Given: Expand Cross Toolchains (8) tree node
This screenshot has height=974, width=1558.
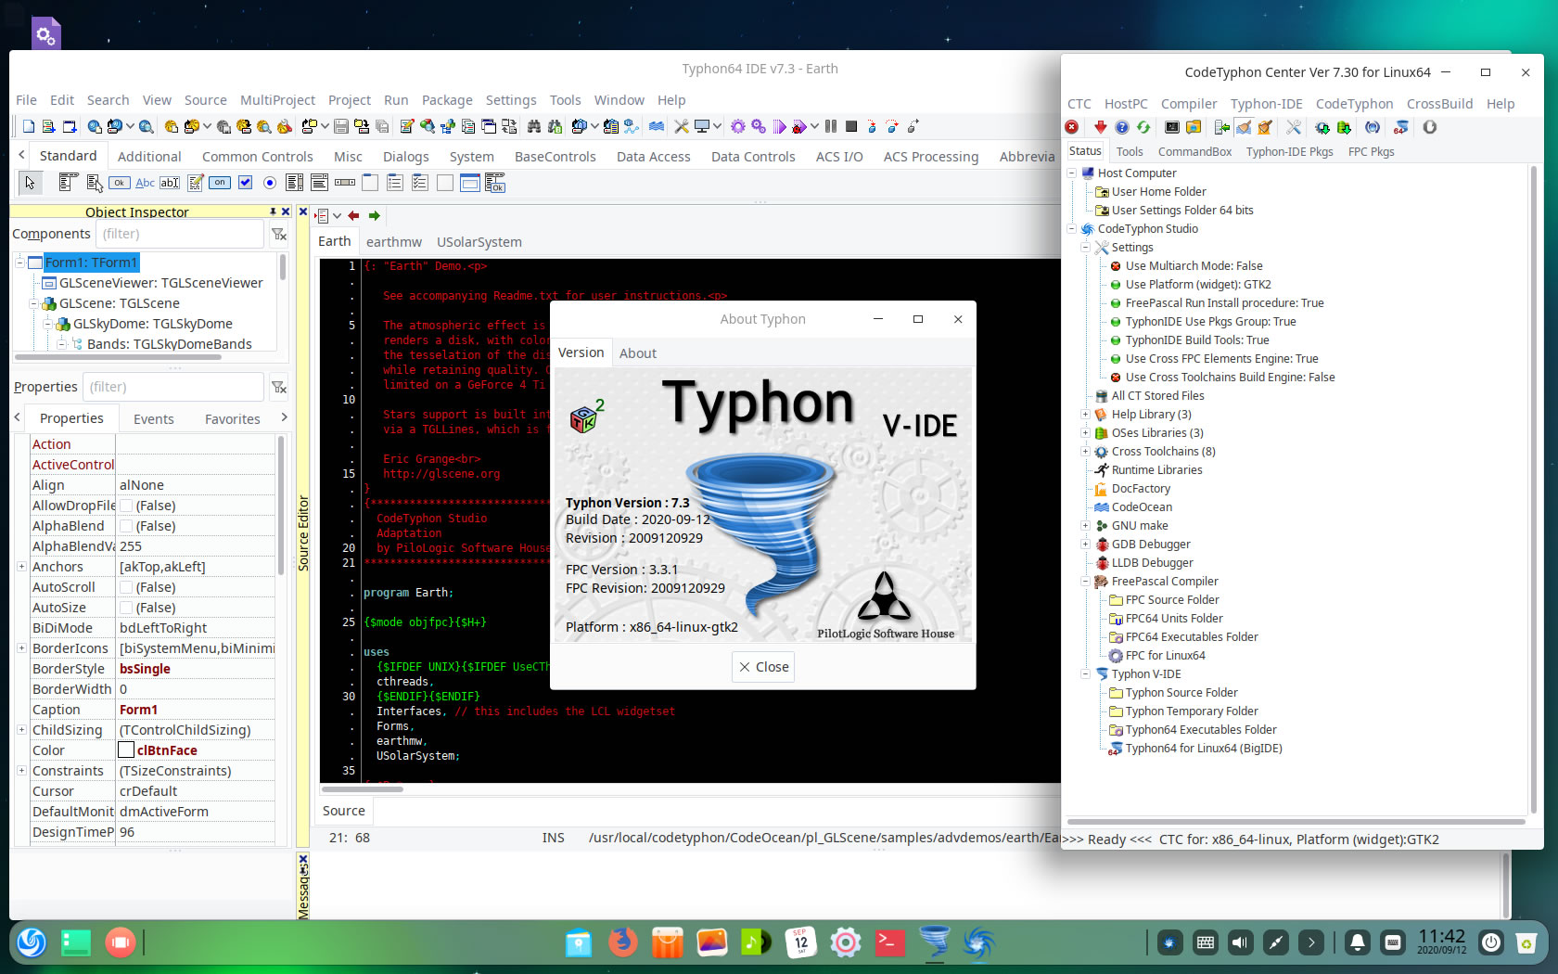Looking at the screenshot, I should [1085, 451].
